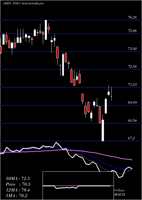This screenshot has width=142, height=200.
Task: Click the 69.89 price label
Action: coord(132,102)
